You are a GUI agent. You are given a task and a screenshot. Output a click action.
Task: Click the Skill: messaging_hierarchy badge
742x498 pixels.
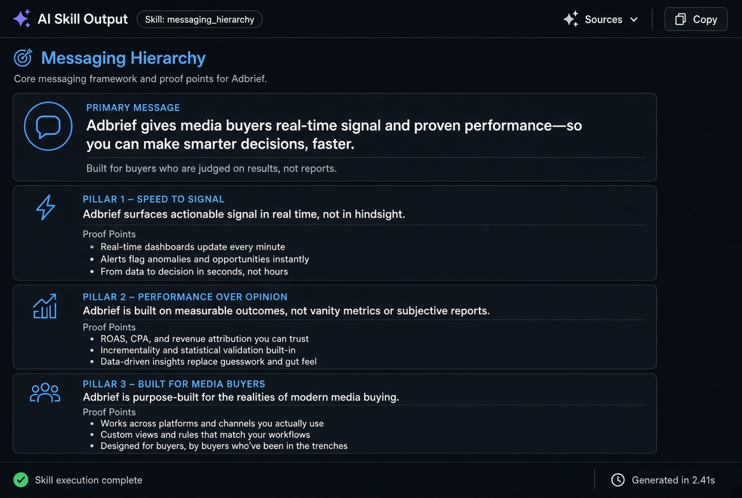(199, 20)
